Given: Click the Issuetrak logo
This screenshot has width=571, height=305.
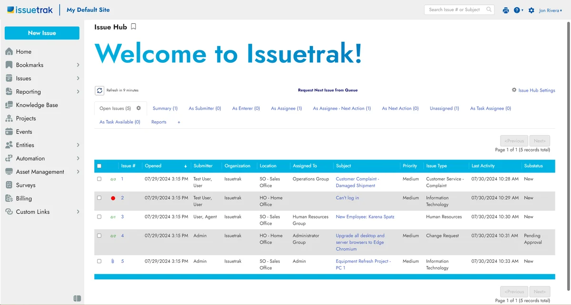Looking at the screenshot, I should point(30,10).
